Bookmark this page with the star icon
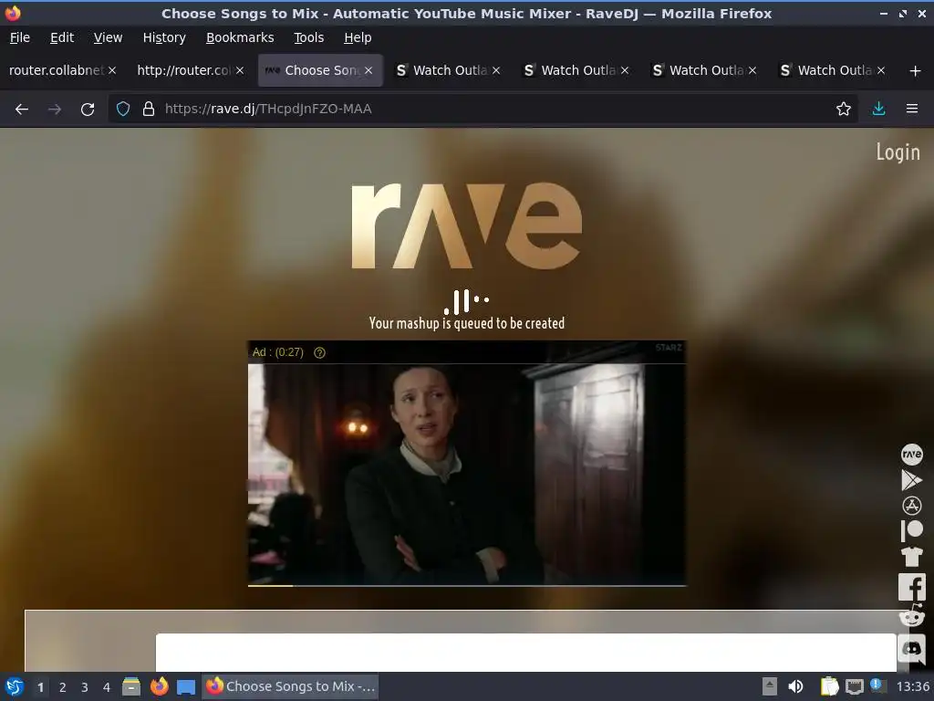 (x=843, y=110)
